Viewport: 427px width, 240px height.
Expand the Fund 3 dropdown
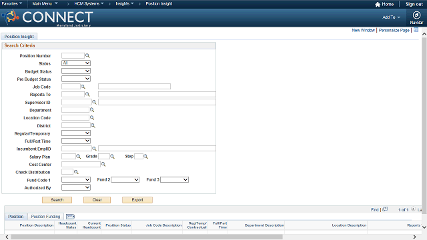tap(175, 179)
